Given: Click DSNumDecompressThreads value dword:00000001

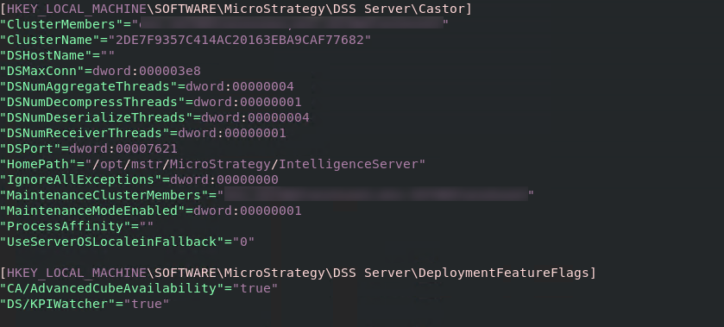Looking at the screenshot, I should 248,102.
